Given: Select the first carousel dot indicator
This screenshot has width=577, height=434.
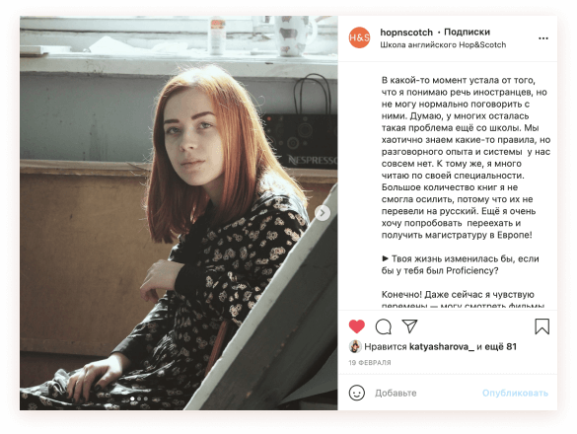Looking at the screenshot, I should click(132, 398).
